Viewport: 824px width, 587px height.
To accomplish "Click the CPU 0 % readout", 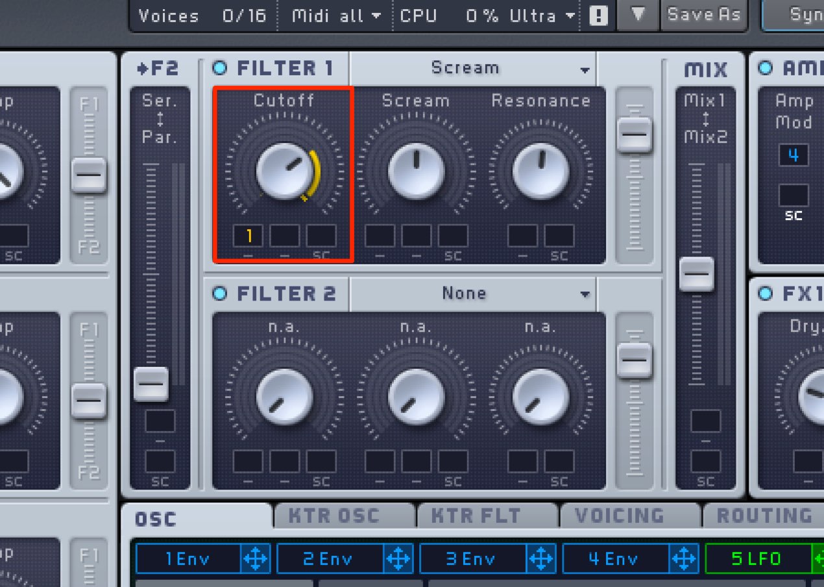I will point(451,16).
